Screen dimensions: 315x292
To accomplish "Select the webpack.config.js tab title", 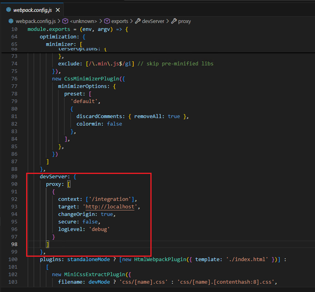I will tap(33, 10).
